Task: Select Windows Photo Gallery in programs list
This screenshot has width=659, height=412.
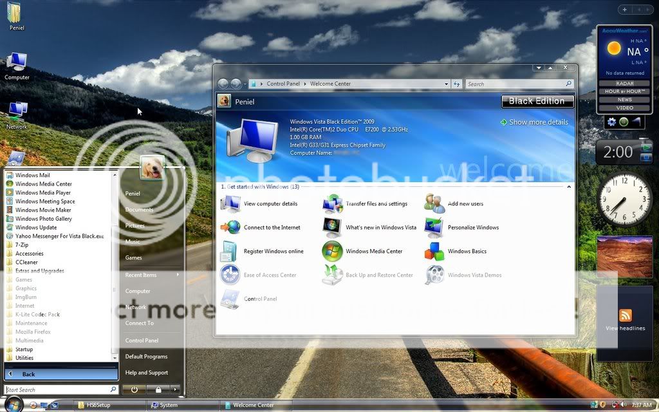Action: (43, 219)
